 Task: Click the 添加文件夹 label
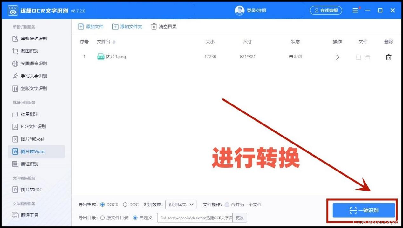131,27
